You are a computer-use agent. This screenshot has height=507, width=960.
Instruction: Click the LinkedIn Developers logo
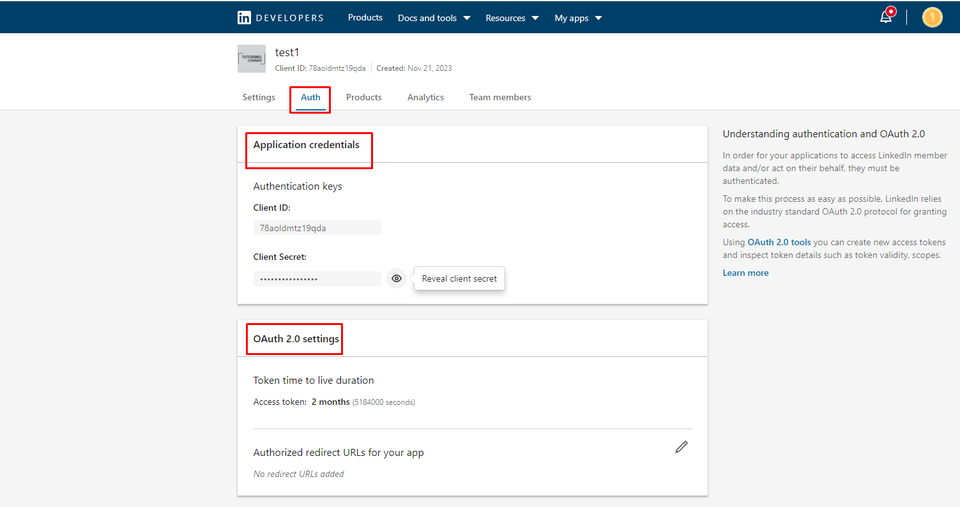280,17
